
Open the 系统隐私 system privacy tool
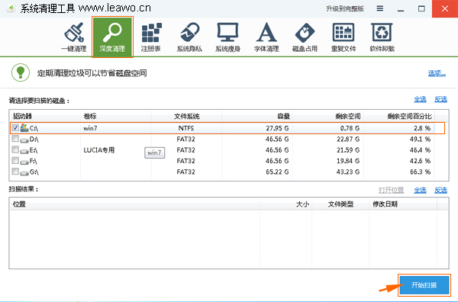pos(189,37)
